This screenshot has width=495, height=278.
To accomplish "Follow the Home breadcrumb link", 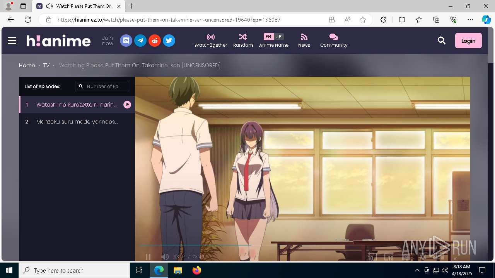I will [x=27, y=65].
